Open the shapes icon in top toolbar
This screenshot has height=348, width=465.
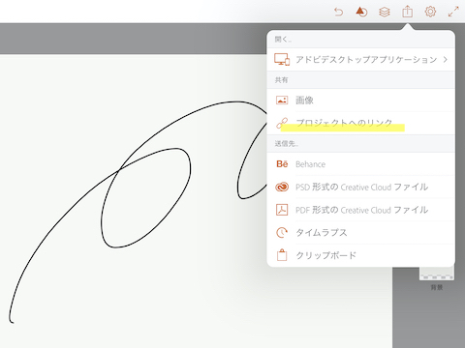point(361,13)
